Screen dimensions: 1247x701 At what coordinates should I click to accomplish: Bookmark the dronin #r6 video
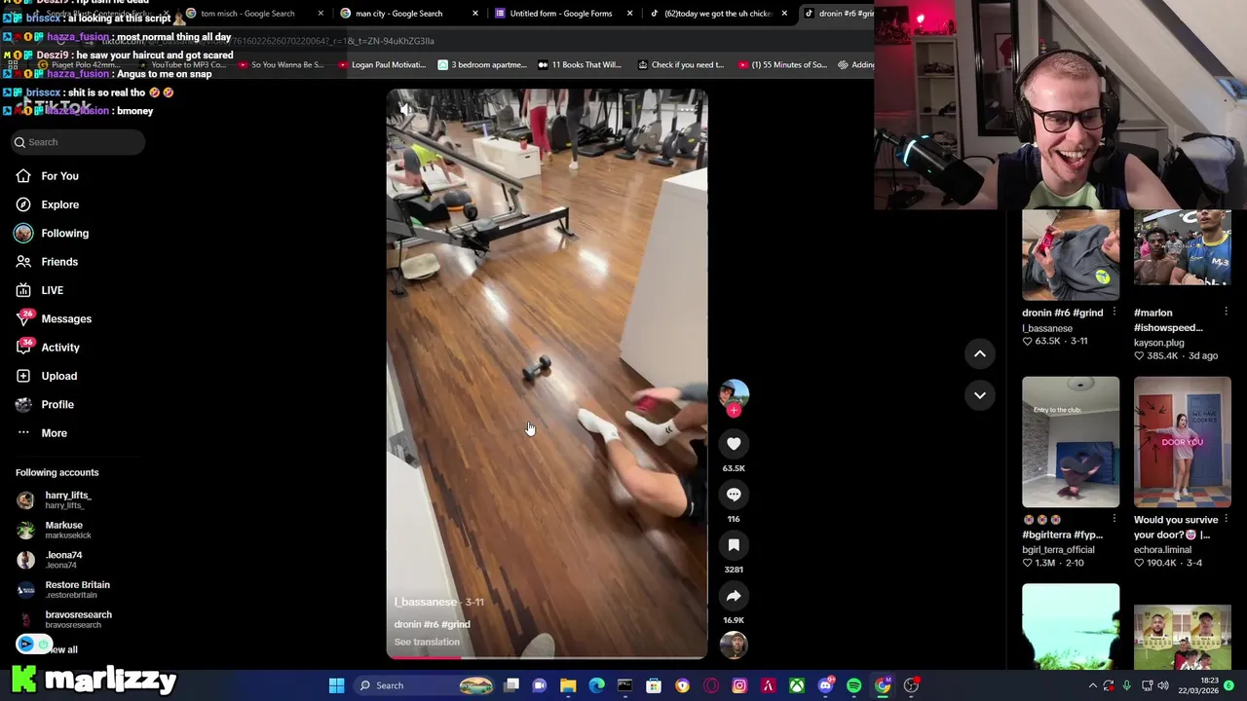coord(734,545)
